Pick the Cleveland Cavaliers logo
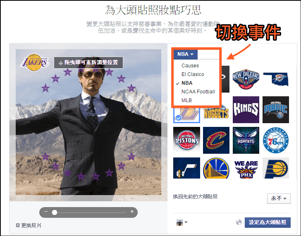The width and height of the screenshot is (301, 236). coord(216,140)
